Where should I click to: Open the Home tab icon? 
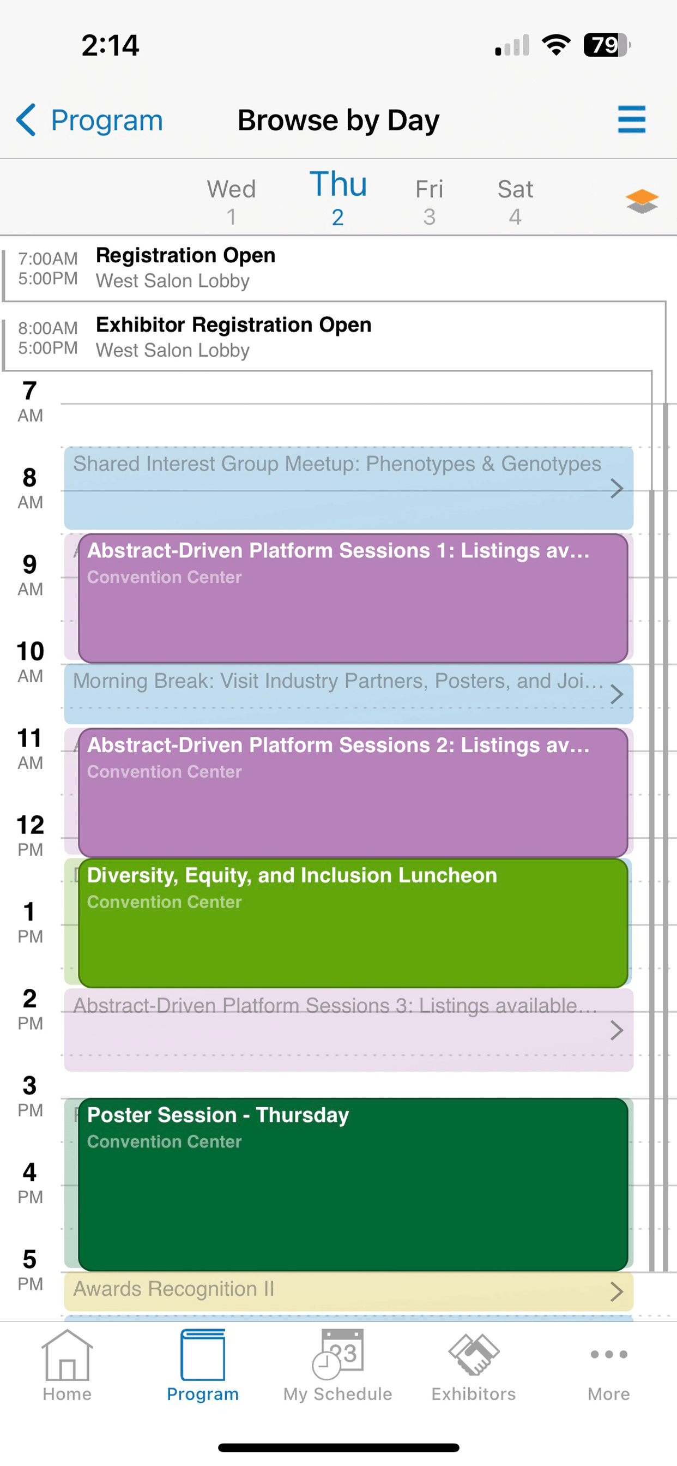coord(67,1355)
